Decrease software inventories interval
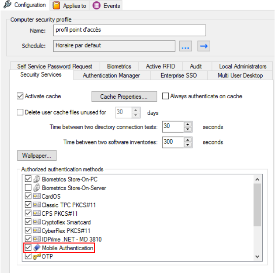The height and width of the screenshot is (273, 275). click(x=188, y=145)
